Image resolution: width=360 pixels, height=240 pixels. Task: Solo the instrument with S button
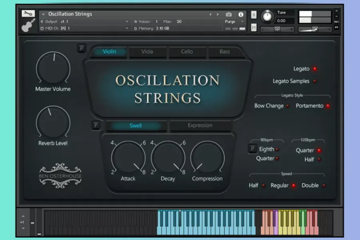coord(254,15)
